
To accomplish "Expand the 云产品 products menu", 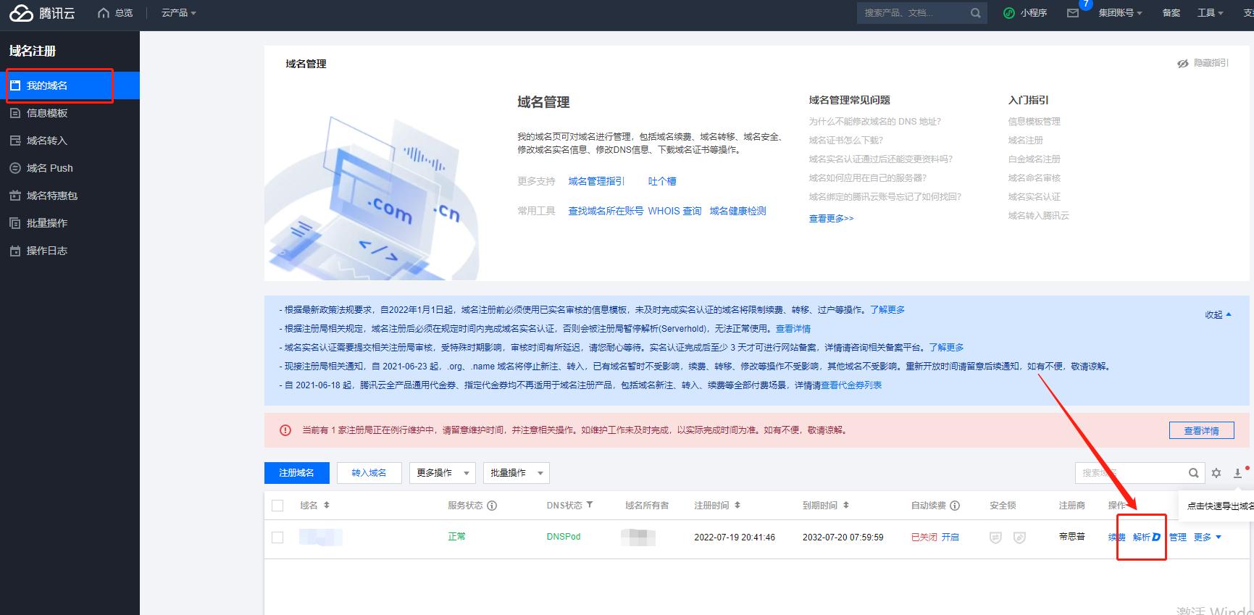I will pos(178,13).
